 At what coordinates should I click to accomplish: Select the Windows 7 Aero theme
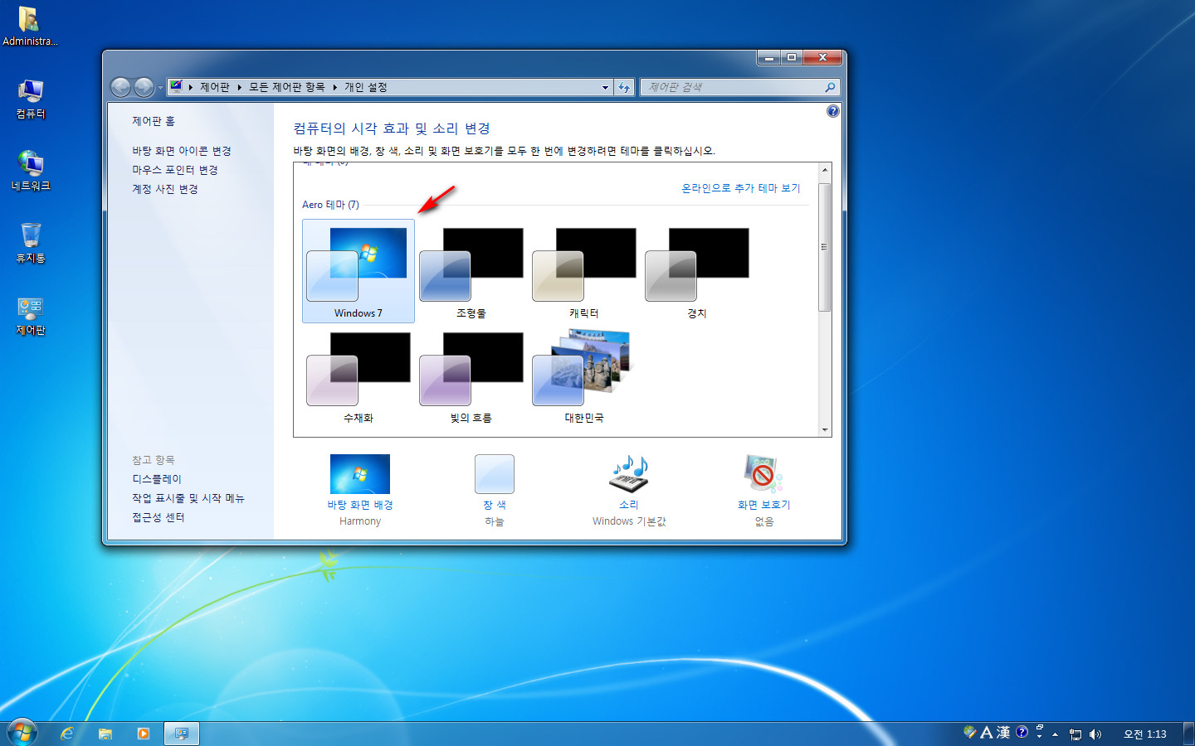358,271
